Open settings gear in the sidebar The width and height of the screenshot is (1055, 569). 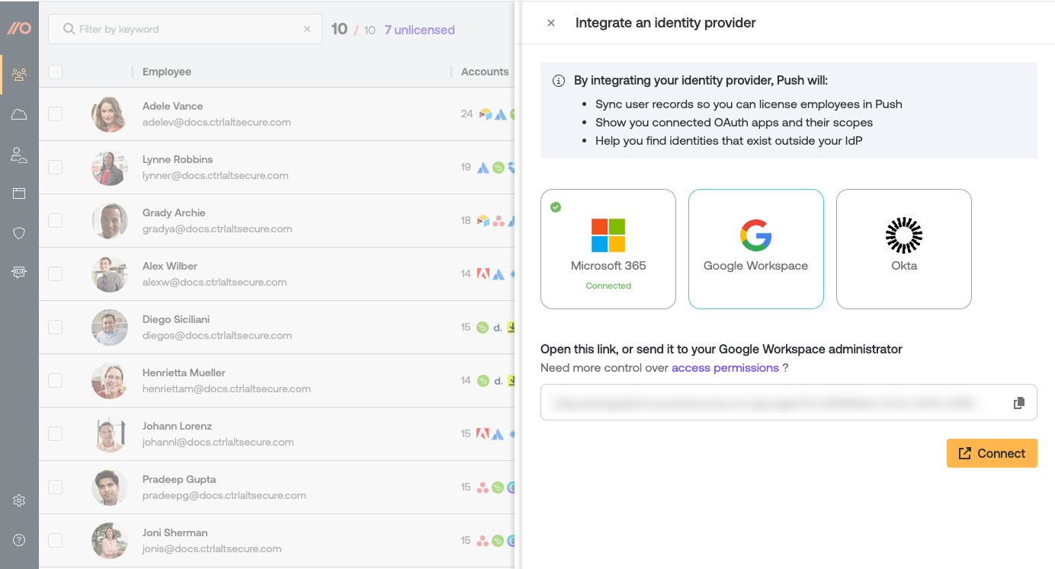[19, 500]
